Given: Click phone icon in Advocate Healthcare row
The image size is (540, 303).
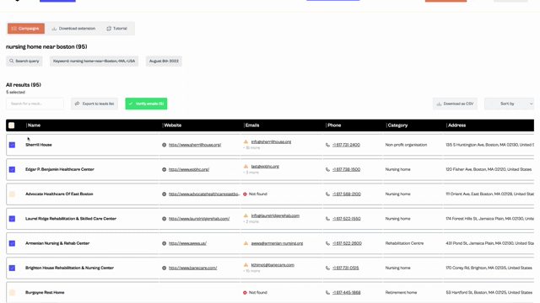Looking at the screenshot, I should point(327,194).
